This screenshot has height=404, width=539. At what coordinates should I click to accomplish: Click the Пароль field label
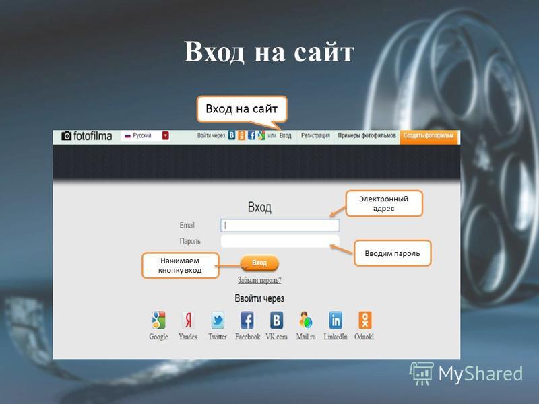190,241
